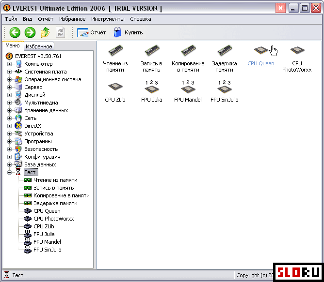324x282 pixels.
Task: Switch to the Меню tab
Action: tap(13, 45)
